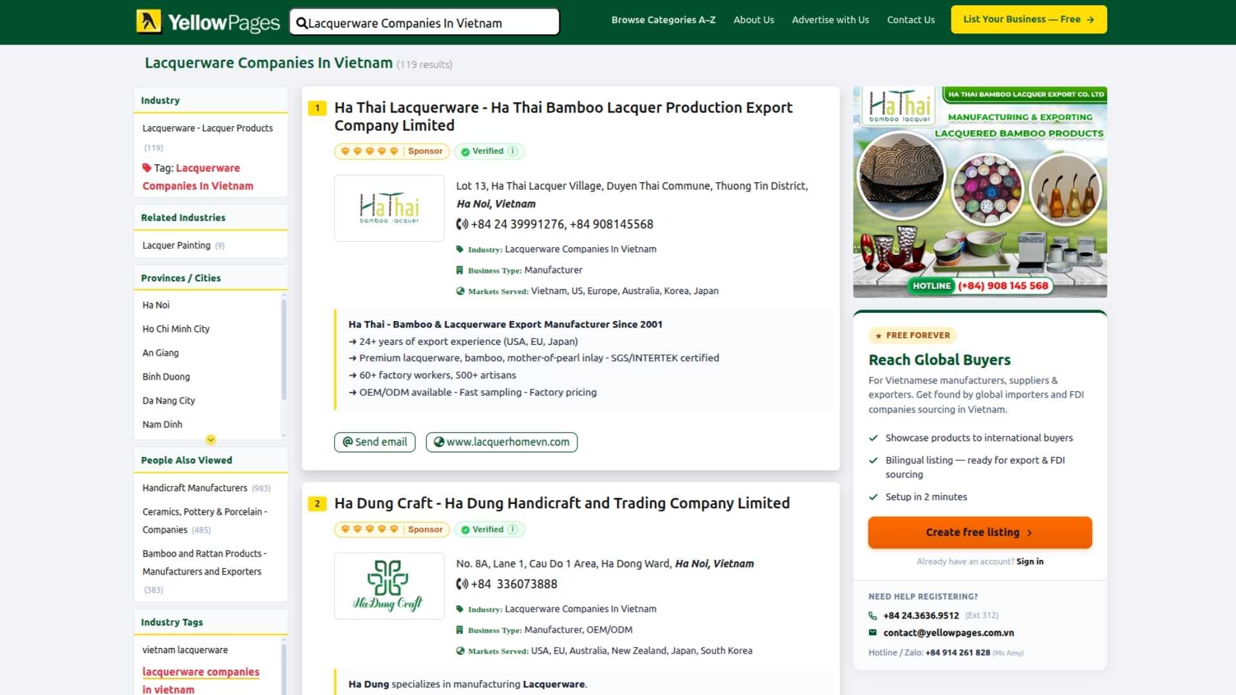The image size is (1236, 695).
Task: Open the Contact Us page
Action: click(911, 20)
